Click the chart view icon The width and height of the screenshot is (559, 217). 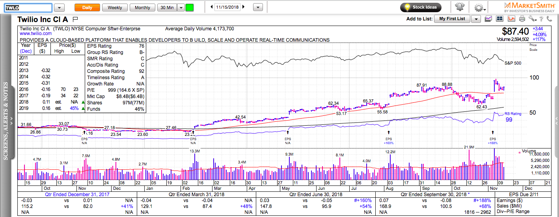(x=488, y=19)
